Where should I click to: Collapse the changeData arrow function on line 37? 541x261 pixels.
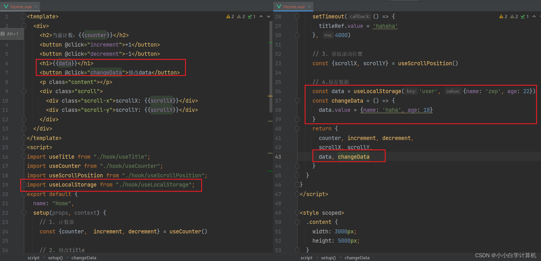tap(297, 101)
